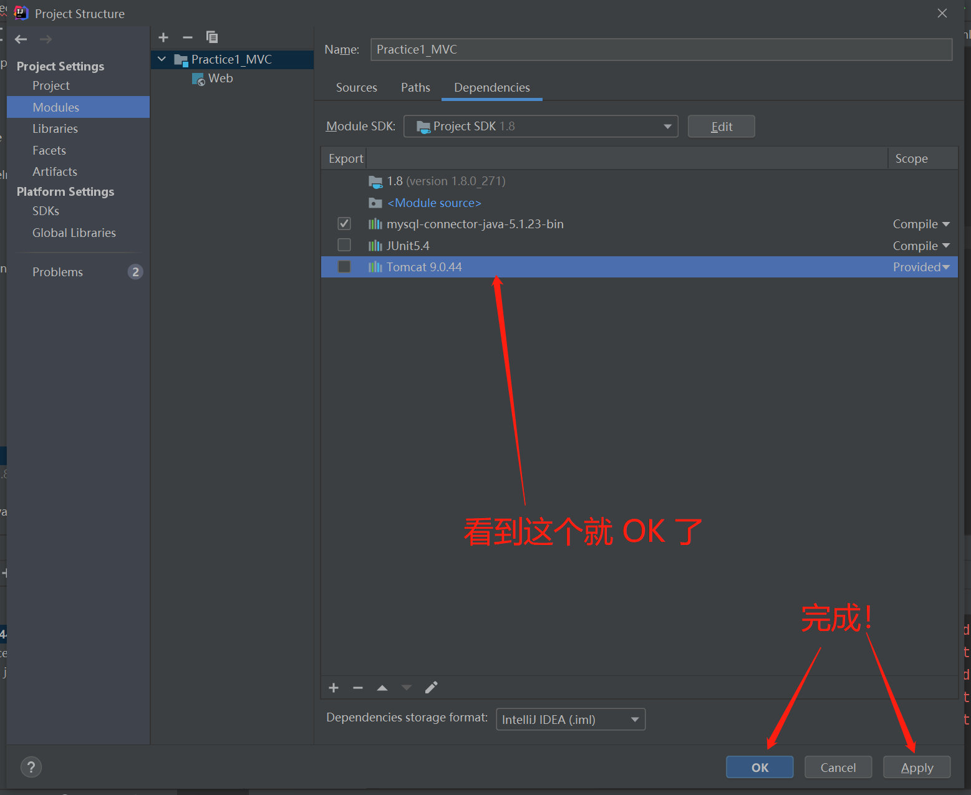Click the Edit SDK button

coord(721,127)
